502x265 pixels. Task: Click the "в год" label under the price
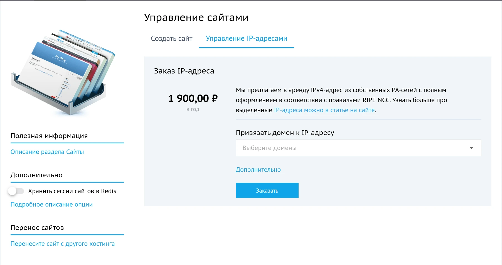[x=193, y=109]
